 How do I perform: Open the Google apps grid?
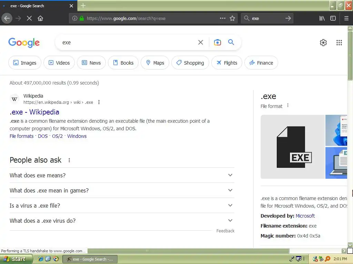339,42
